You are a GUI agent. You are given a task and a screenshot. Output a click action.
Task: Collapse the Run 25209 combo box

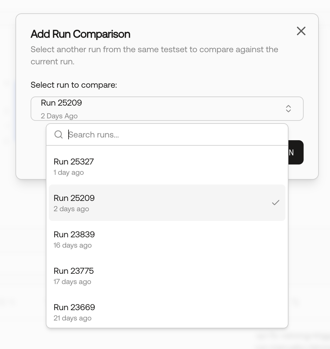(x=167, y=109)
